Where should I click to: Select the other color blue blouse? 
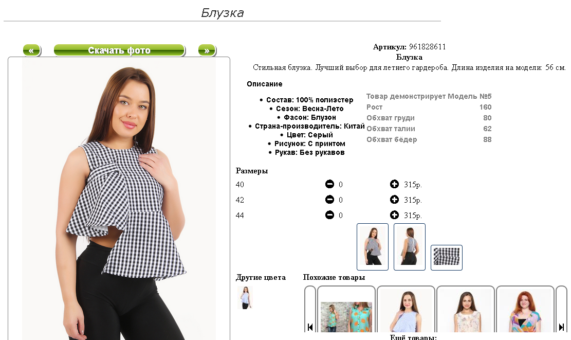(245, 297)
